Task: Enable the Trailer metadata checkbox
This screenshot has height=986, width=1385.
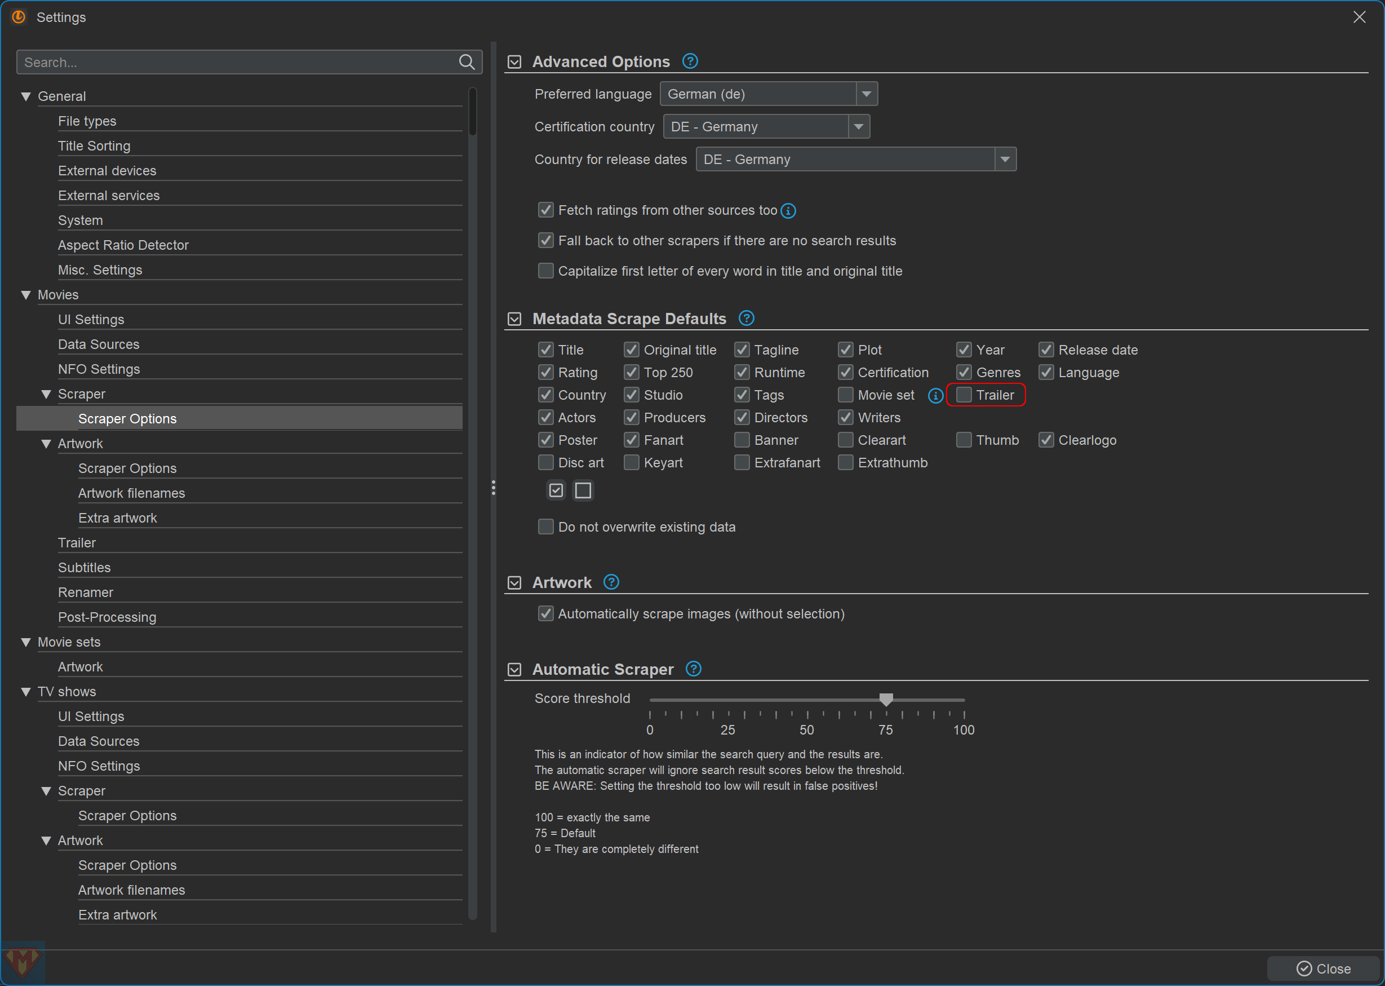Action: [x=964, y=395]
